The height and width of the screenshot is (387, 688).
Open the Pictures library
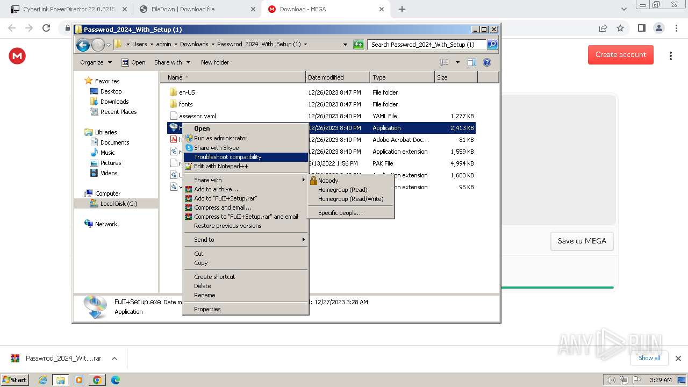click(x=111, y=163)
